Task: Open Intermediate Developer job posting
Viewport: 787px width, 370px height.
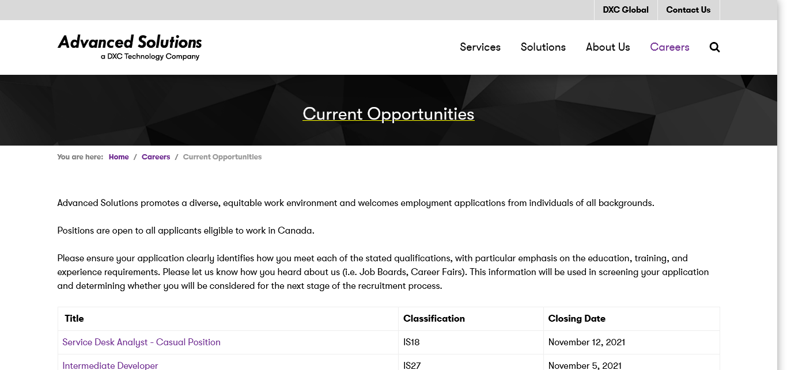Action: pos(110,365)
